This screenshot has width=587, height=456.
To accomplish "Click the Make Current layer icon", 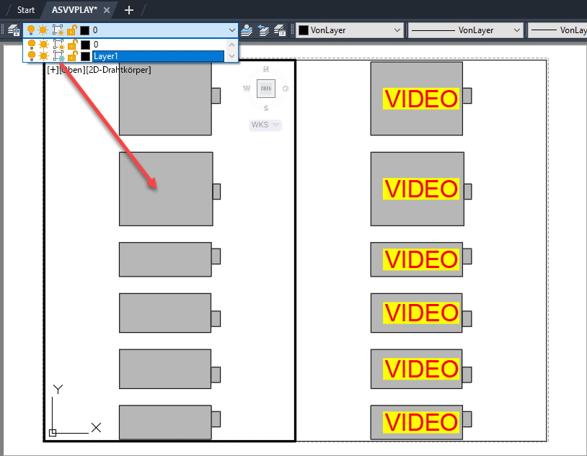I will point(247,30).
